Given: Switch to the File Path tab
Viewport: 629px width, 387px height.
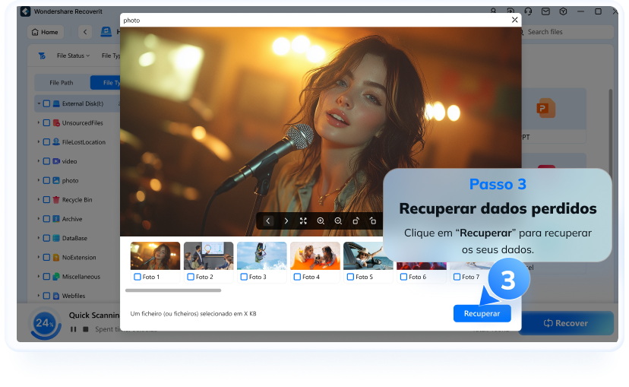Looking at the screenshot, I should click(62, 83).
